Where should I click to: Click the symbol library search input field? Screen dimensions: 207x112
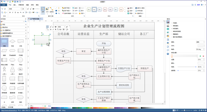pyautogui.click(x=14, y=21)
